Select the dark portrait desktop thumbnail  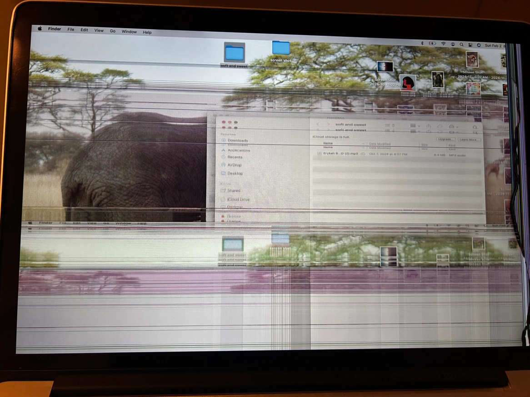[x=437, y=80]
